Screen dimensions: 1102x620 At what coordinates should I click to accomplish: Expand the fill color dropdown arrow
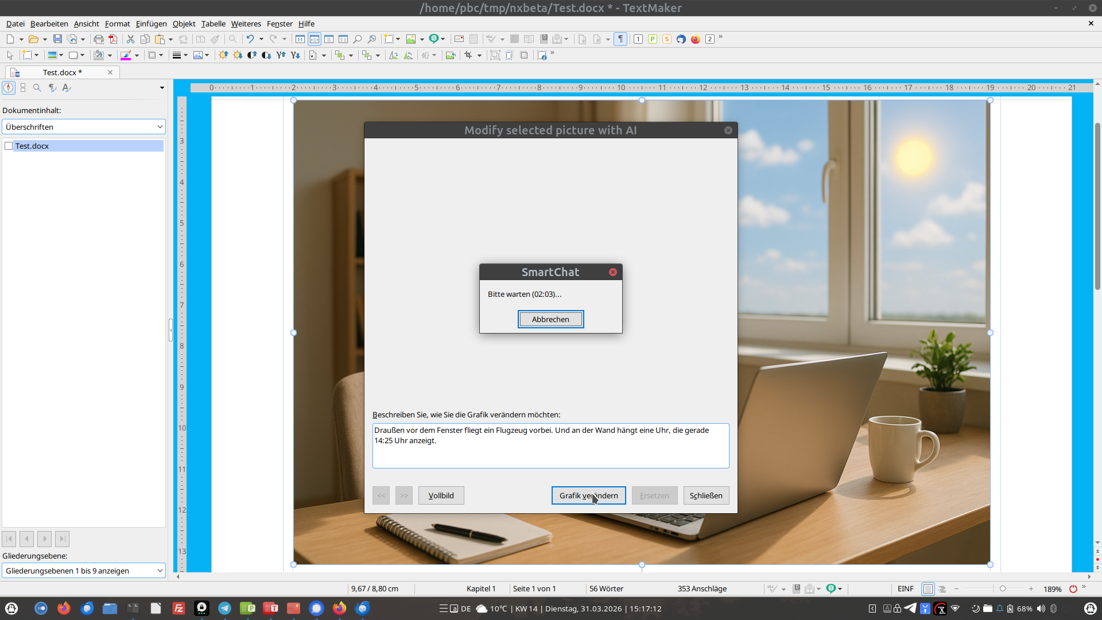tap(110, 55)
